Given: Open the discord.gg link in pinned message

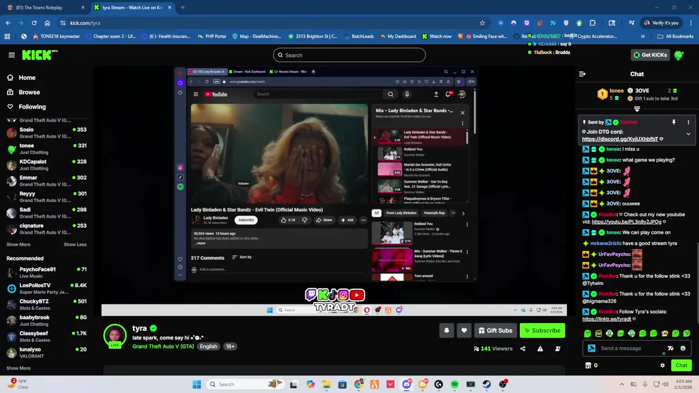Looking at the screenshot, I should [x=620, y=139].
